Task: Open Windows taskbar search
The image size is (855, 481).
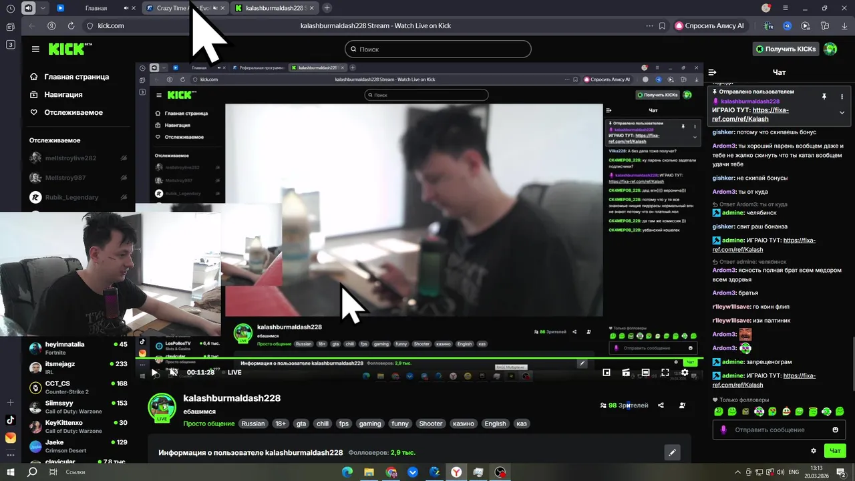Action: coord(31,472)
